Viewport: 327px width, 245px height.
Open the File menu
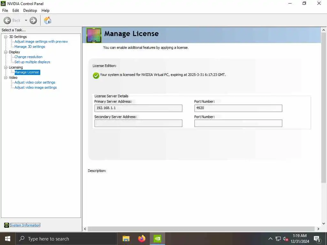pos(5,11)
